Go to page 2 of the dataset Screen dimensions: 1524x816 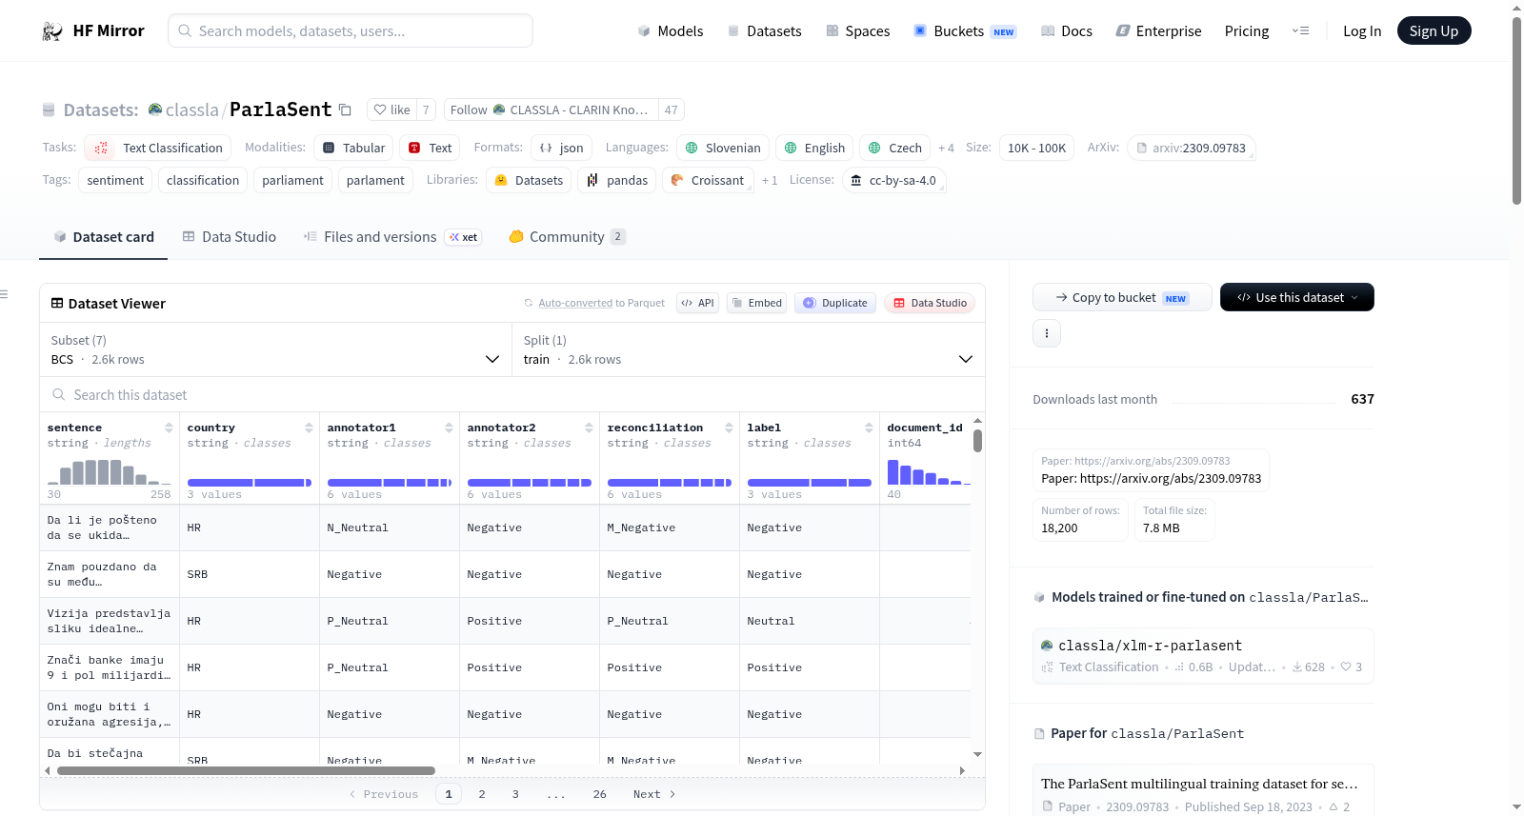[x=482, y=794]
